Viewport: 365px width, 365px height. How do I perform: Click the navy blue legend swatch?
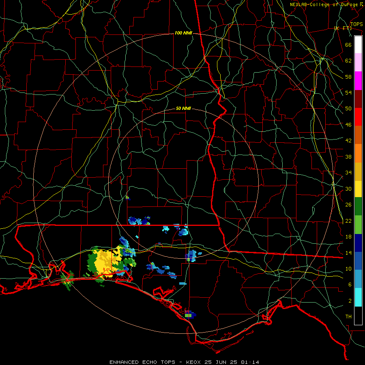pos(358,243)
